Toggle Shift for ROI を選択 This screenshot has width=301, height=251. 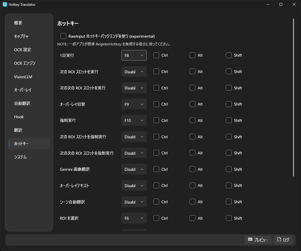click(x=229, y=218)
